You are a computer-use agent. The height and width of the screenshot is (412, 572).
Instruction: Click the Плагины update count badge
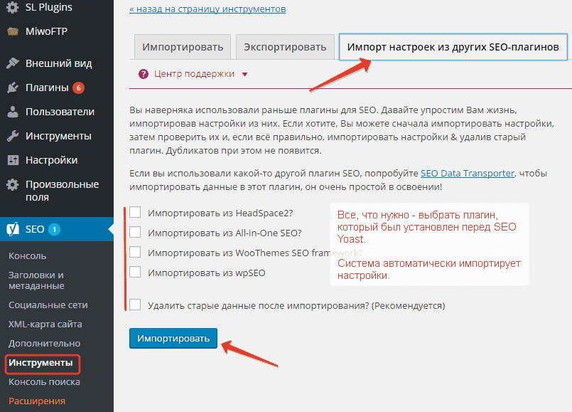[x=78, y=88]
